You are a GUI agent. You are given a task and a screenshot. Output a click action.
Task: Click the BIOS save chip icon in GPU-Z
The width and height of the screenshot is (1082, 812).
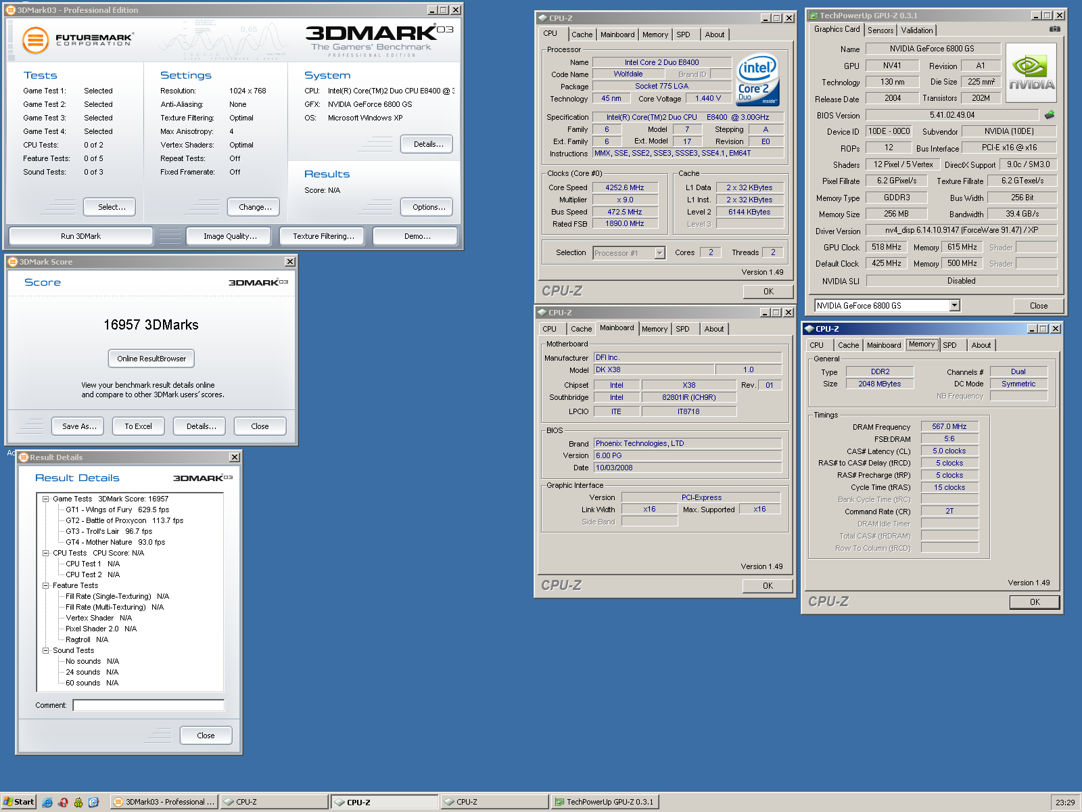tap(1050, 115)
